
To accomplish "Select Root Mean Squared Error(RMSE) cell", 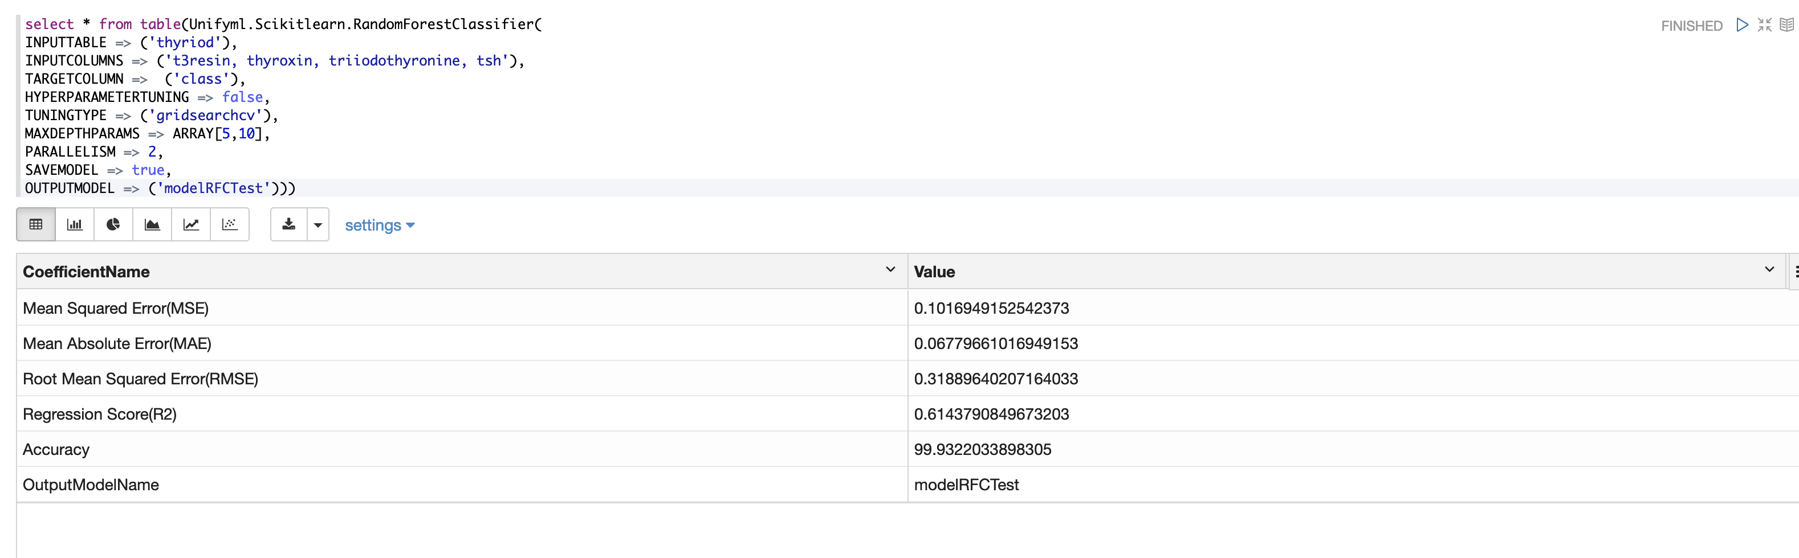I will pos(462,379).
